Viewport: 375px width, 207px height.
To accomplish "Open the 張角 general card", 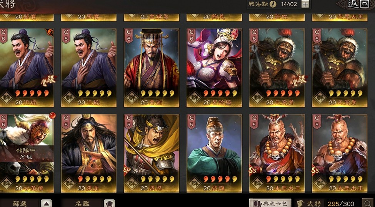I will [x=89, y=153].
